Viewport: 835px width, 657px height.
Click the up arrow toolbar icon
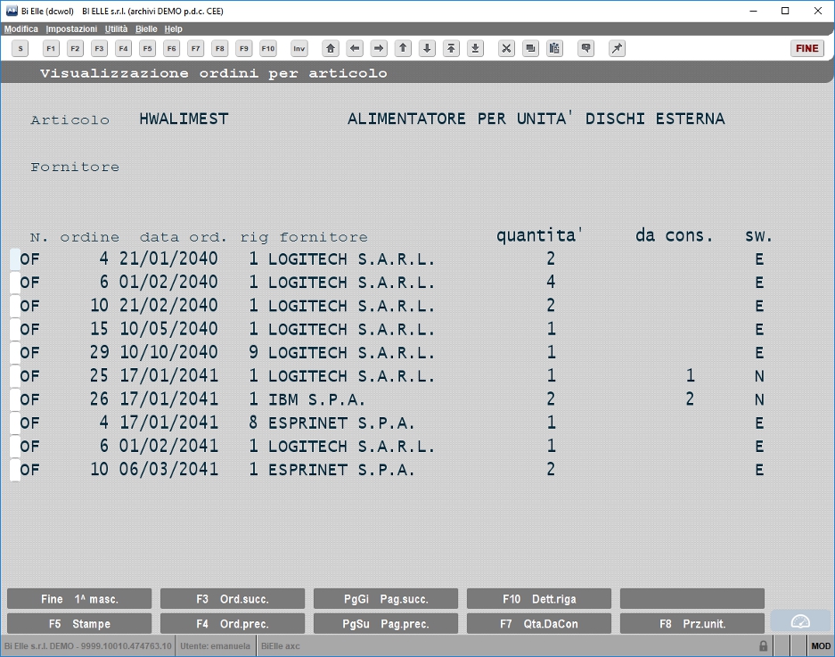click(403, 48)
